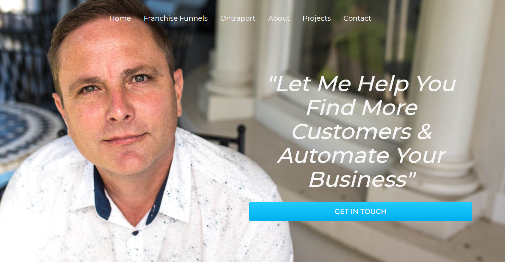Click the word 'Funnels' in the navigation

[194, 18]
